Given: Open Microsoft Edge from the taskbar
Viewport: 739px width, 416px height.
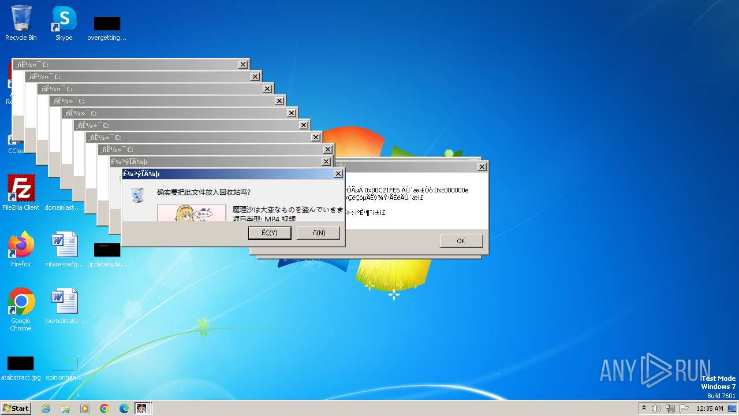Looking at the screenshot, I should coord(124,408).
